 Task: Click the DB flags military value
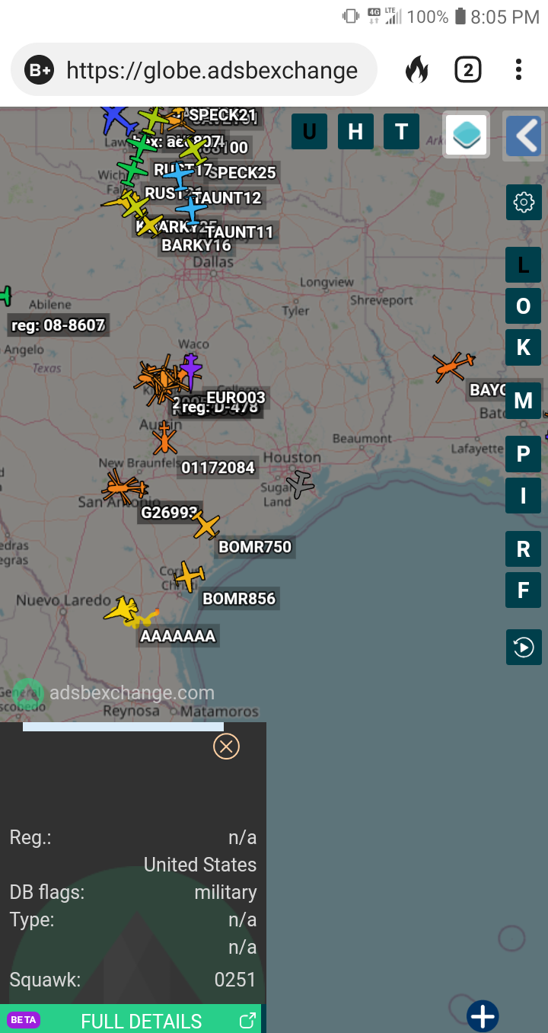[x=225, y=892]
